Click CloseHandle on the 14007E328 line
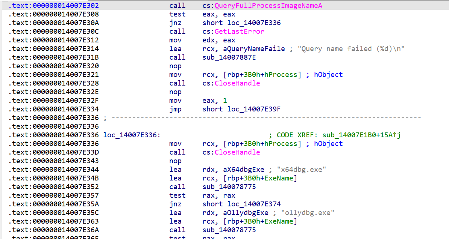Image resolution: width=449 pixels, height=239 pixels. [x=237, y=83]
